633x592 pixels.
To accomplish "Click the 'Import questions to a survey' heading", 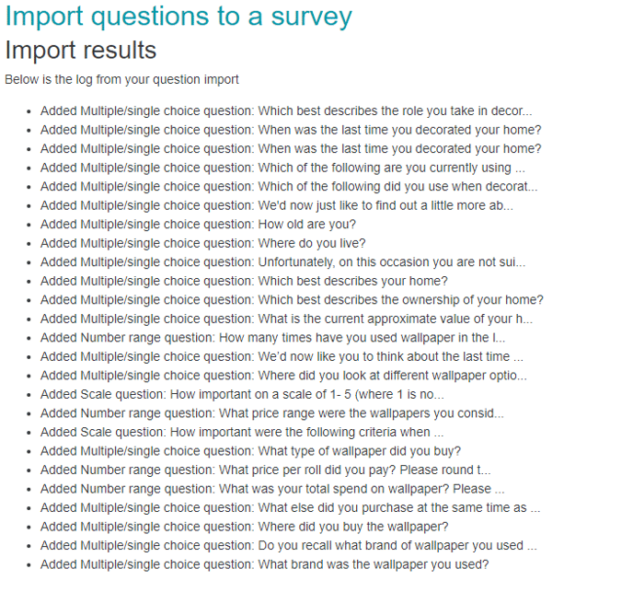I will coord(178,17).
